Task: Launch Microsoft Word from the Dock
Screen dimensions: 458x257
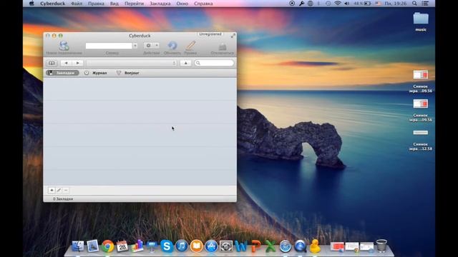Action: click(x=241, y=246)
